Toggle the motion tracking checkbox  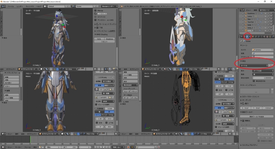tap(97, 24)
